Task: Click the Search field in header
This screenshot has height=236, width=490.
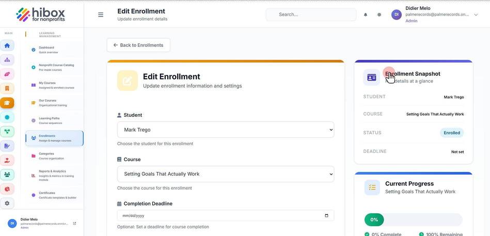Action: 311,14
